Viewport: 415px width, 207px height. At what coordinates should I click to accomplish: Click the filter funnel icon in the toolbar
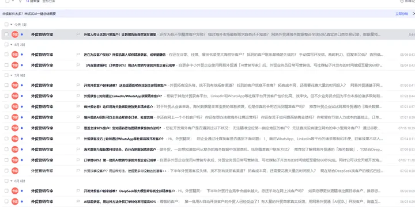tap(20, 1)
